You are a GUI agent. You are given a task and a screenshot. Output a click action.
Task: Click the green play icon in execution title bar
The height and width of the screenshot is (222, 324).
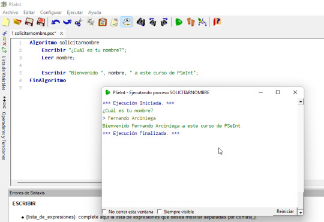click(107, 92)
